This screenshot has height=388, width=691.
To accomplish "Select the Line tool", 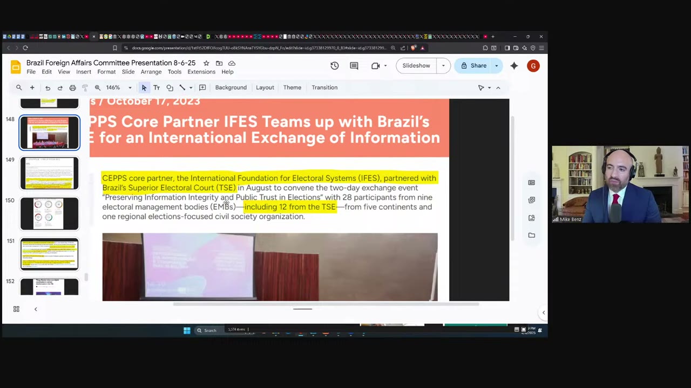I will point(182,87).
